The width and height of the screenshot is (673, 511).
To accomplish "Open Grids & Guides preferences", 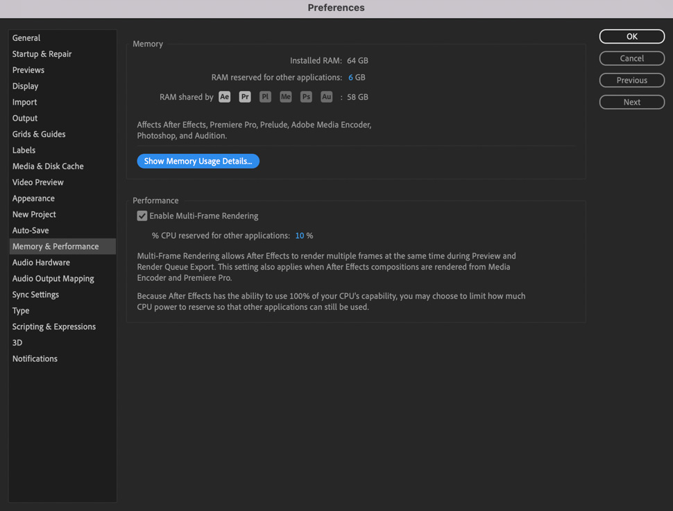I will 62,134.
